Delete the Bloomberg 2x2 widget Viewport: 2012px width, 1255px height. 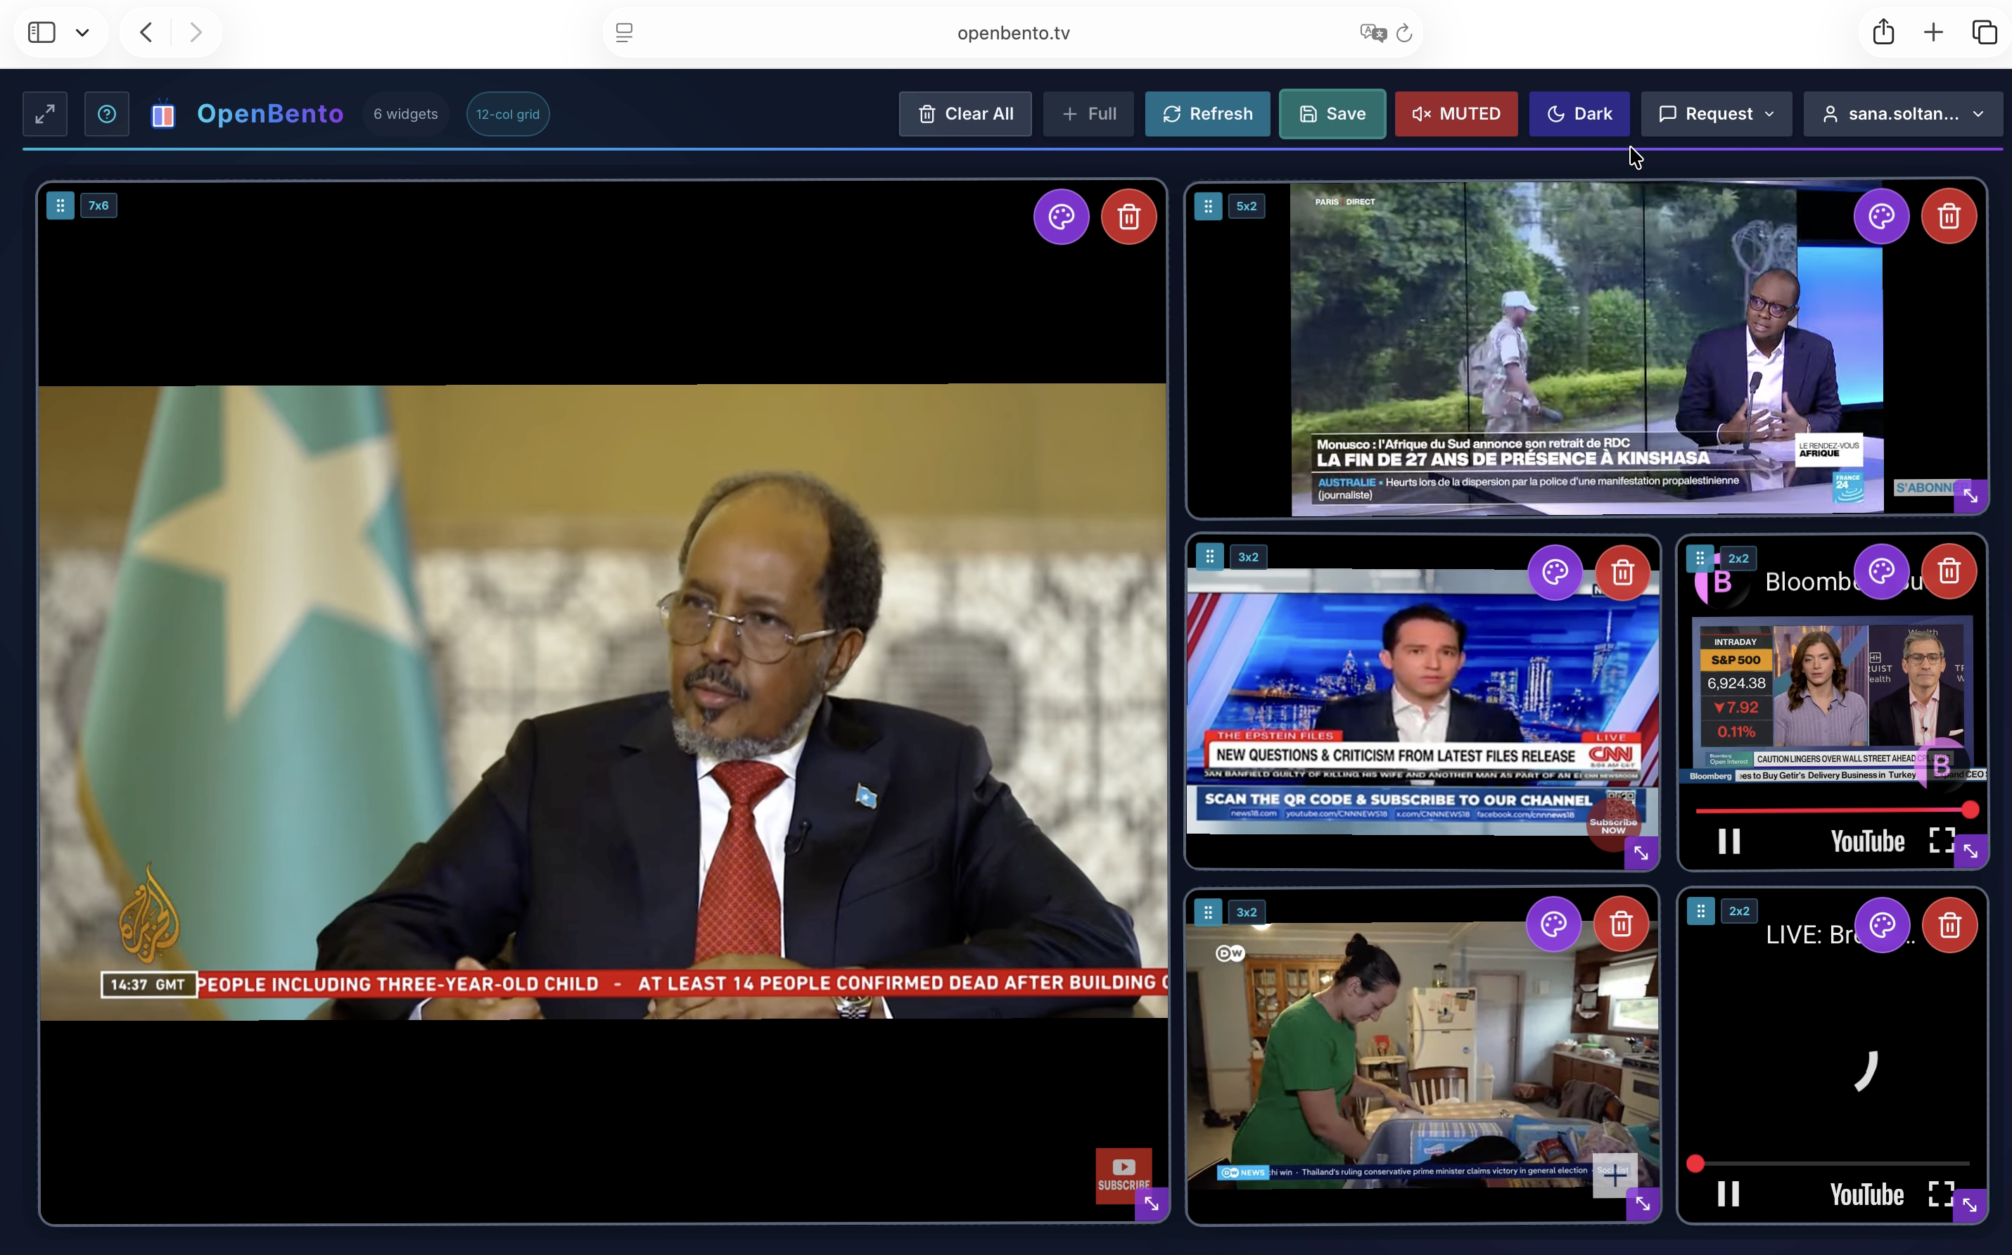1949,571
